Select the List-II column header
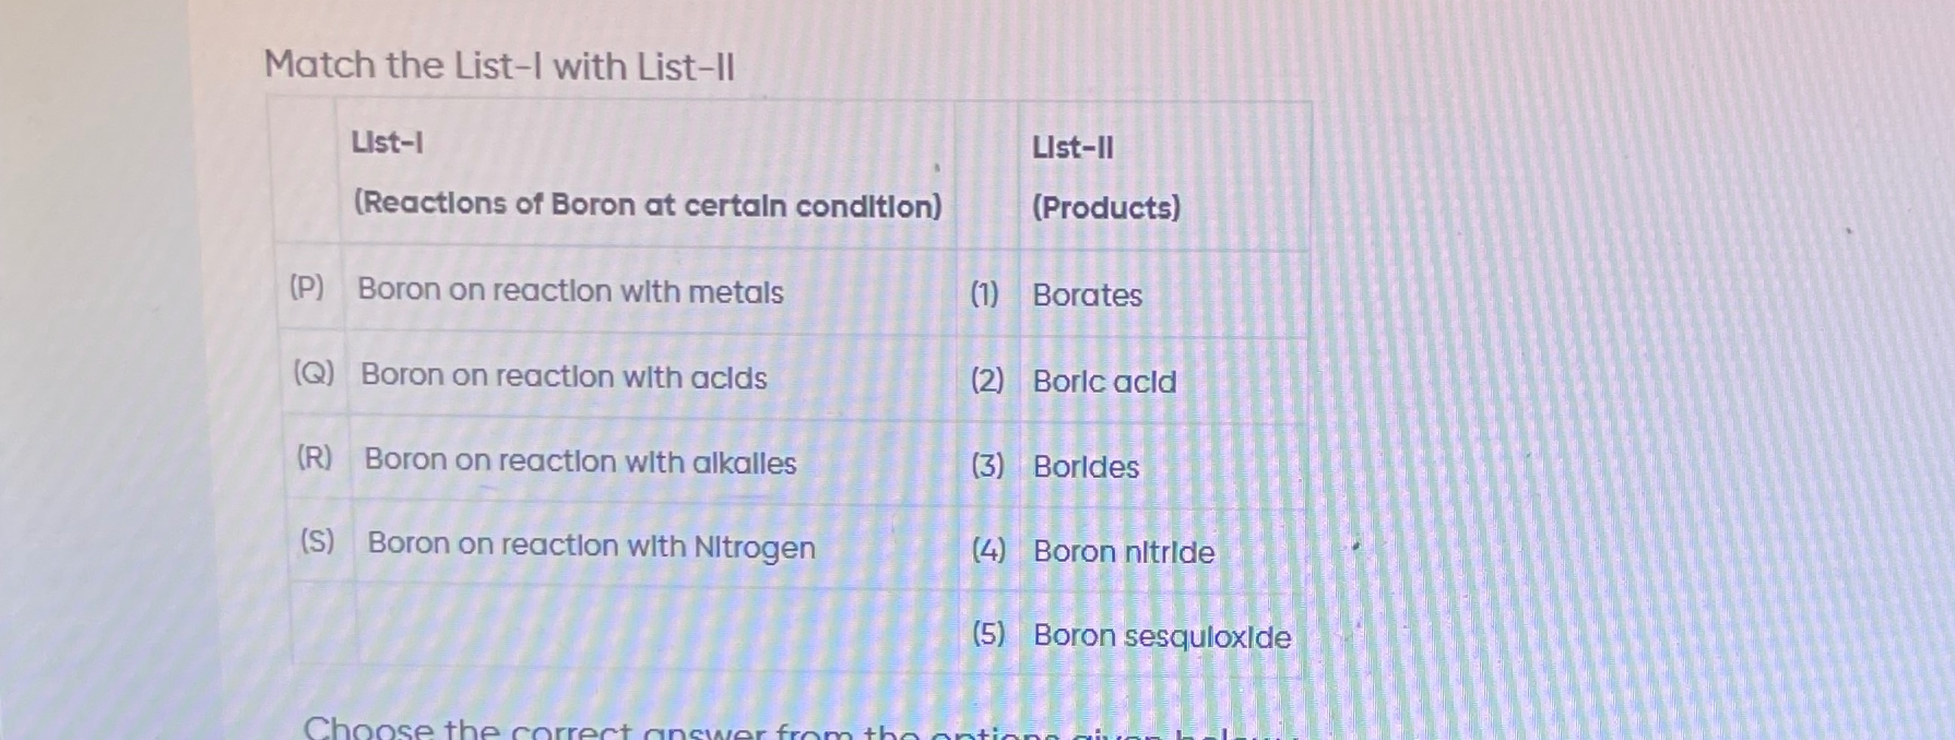The image size is (1955, 740). [x=1073, y=148]
